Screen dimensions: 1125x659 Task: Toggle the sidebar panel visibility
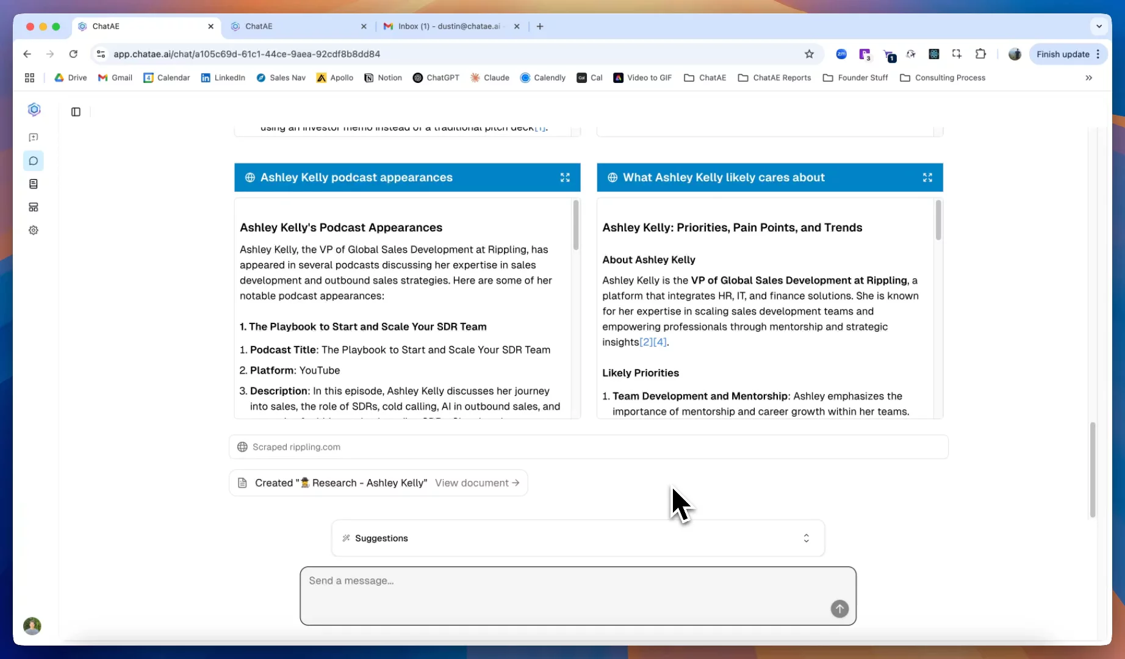[76, 112]
